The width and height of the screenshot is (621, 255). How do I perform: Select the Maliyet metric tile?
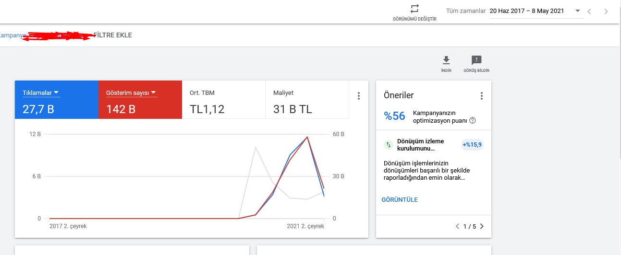tap(307, 100)
